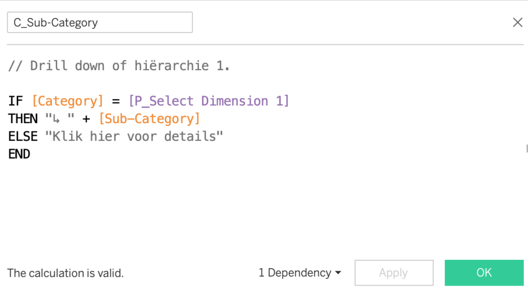The image size is (528, 297).
Task: Click the equals operator in the formula
Action: click(116, 101)
